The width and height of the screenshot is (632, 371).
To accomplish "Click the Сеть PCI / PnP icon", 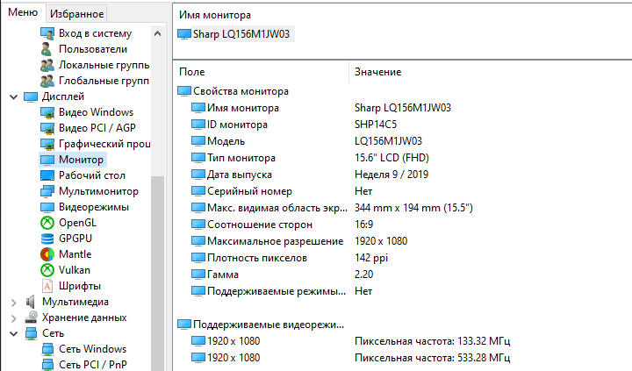I will point(47,365).
